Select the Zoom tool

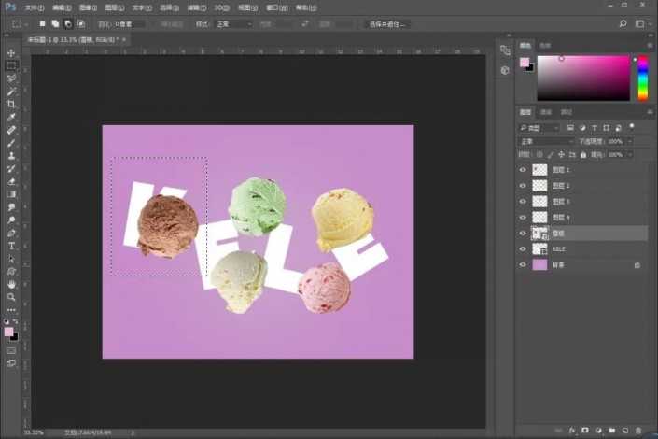coord(11,297)
